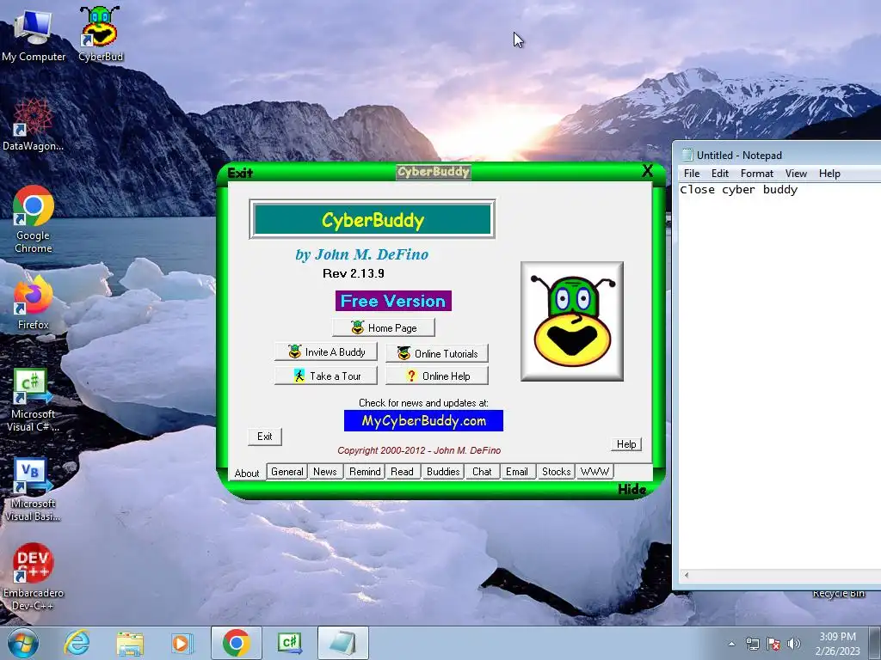Open the My Computer desktop icon

[33, 34]
